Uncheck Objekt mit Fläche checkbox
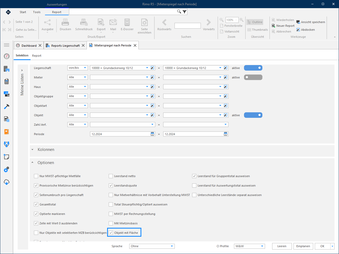339x254 pixels. coord(111,233)
